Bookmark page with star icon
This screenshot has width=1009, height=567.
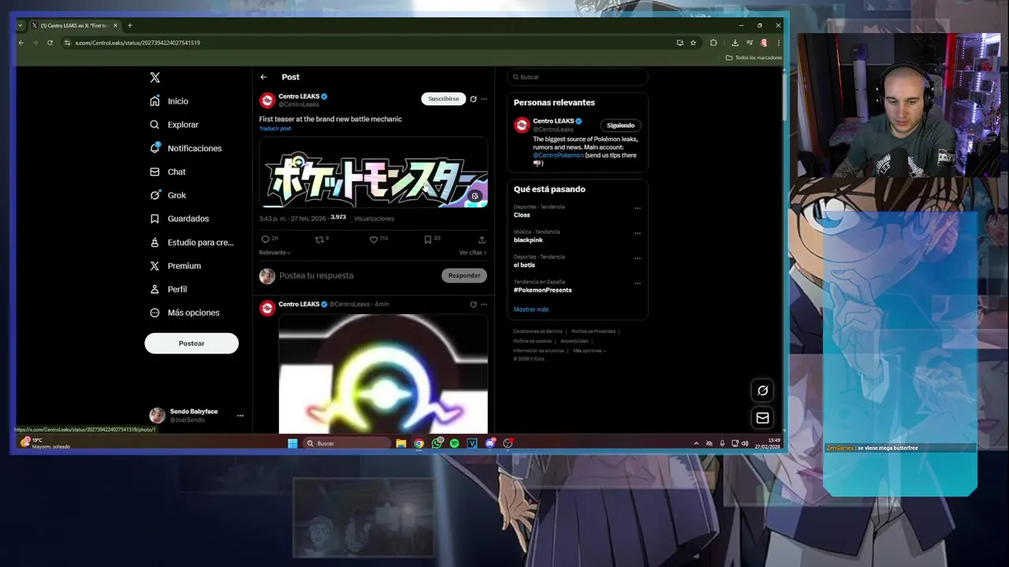click(693, 43)
